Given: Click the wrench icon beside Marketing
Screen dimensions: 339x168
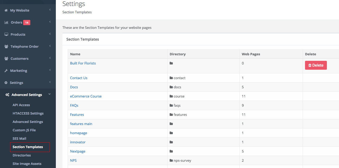Looking at the screenshot, I should pyautogui.click(x=6, y=71).
